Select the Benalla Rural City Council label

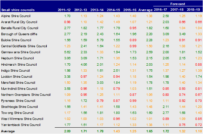tap(20, 28)
